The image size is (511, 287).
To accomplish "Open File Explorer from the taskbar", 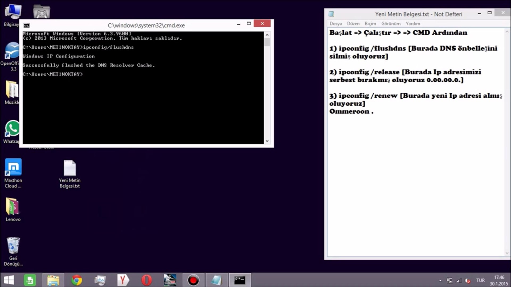I will 53,280.
